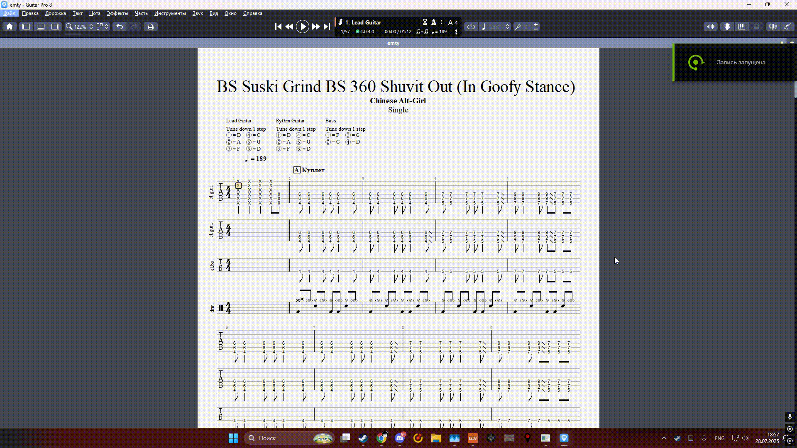Open the fretboard view icon
This screenshot has height=448, width=797.
click(x=727, y=27)
